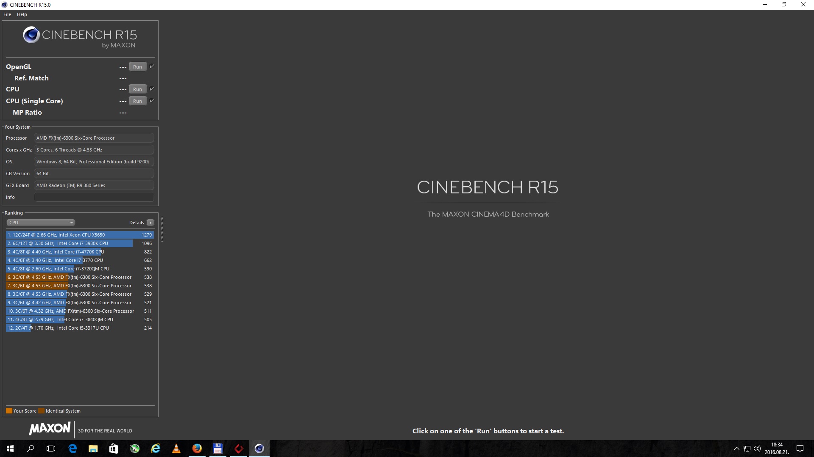Toggle the CPU (Single Core) checkbox
Screen dimensions: 814x457
tap(152, 101)
